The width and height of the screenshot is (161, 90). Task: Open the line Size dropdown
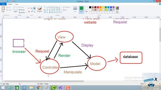click(75, 10)
